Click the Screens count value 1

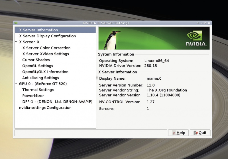148,109
